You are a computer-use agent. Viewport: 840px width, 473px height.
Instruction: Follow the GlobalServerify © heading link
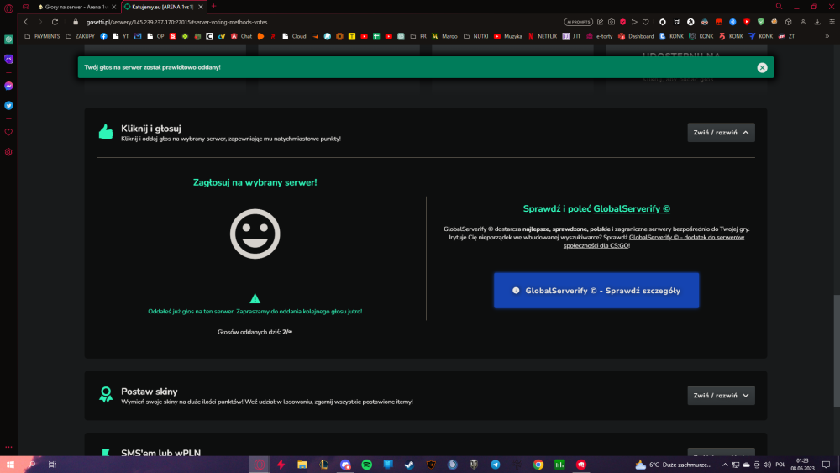[x=632, y=209]
